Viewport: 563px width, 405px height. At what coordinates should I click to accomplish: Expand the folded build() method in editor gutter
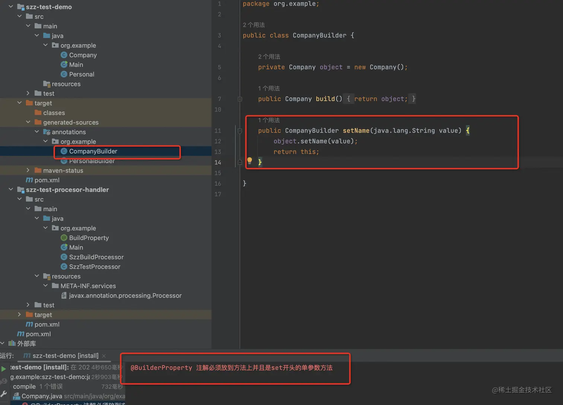tap(240, 99)
